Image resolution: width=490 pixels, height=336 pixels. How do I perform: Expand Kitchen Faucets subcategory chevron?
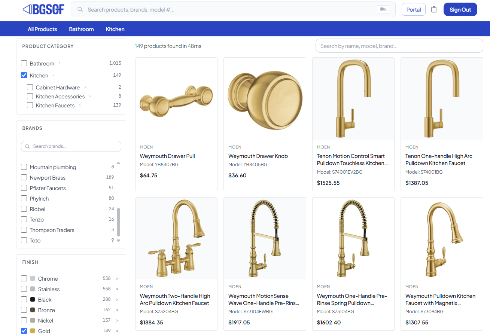click(x=80, y=105)
